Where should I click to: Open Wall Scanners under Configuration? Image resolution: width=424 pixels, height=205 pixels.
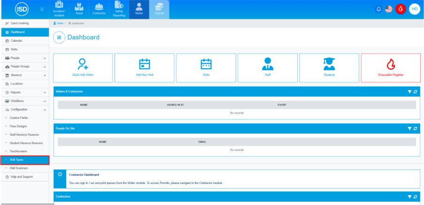25,168
